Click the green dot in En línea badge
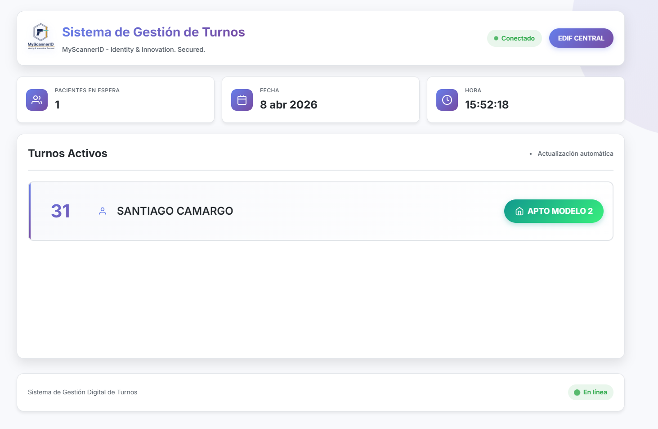Image resolution: width=658 pixels, height=429 pixels. click(577, 393)
